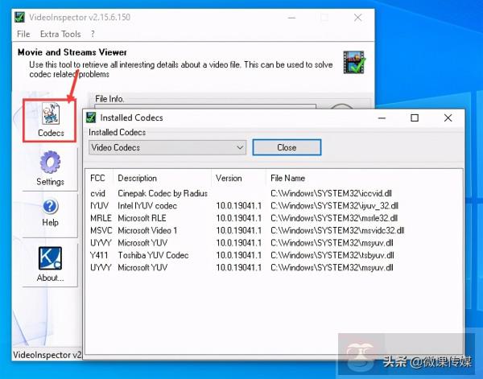This screenshot has width=483, height=379.
Task: Select the MSVC Microsoft Video 1 row
Action: [247, 230]
